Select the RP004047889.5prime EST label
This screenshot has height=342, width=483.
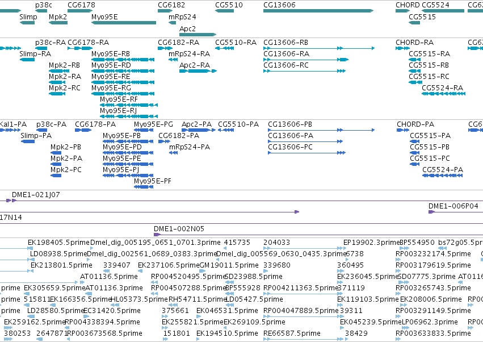(301, 311)
